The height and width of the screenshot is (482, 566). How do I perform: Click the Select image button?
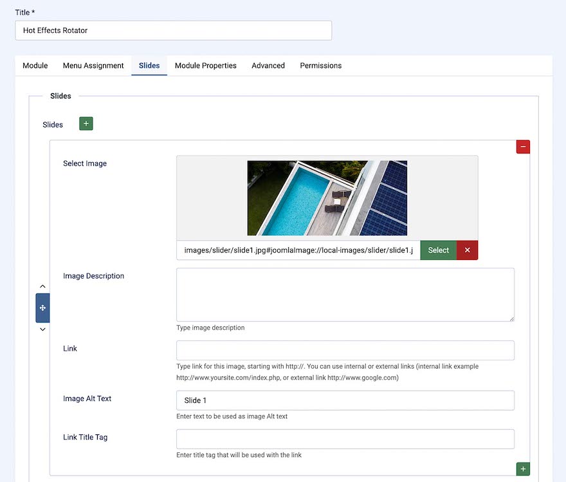(x=438, y=250)
